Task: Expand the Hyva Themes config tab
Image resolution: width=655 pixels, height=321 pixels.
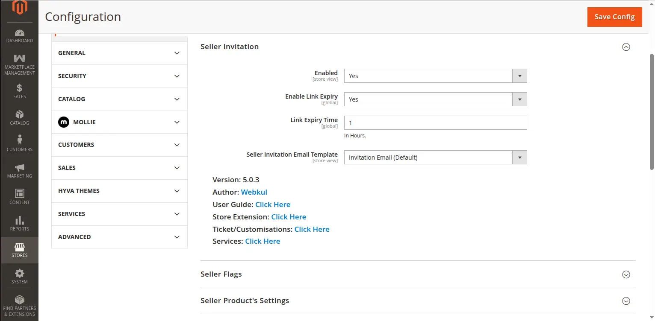Action: pyautogui.click(x=119, y=191)
